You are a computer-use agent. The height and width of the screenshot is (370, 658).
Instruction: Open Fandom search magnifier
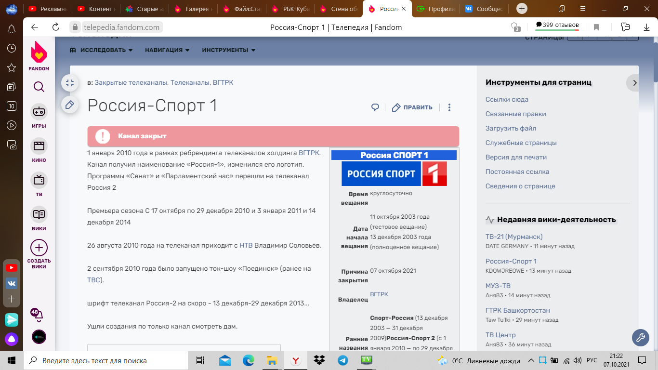coord(39,87)
